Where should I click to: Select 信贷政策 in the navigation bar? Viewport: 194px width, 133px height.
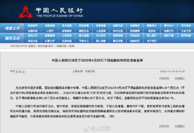[x=101, y=26]
